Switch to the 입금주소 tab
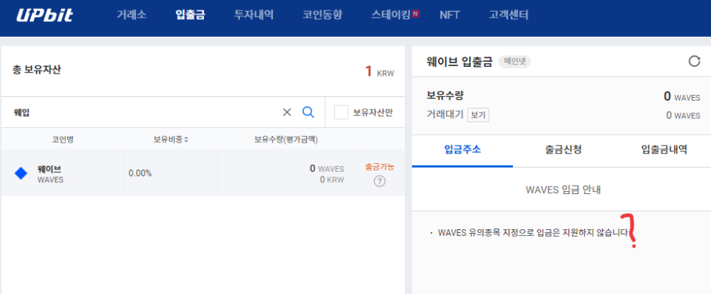 coord(462,150)
